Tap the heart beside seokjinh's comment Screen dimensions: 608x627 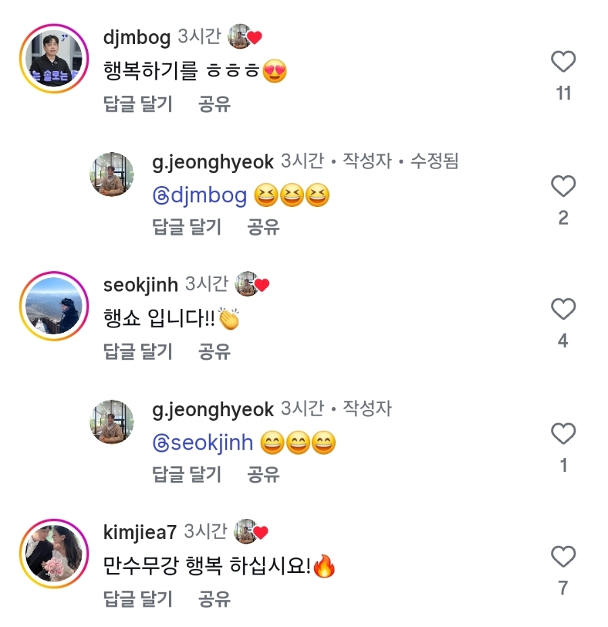[x=563, y=309]
